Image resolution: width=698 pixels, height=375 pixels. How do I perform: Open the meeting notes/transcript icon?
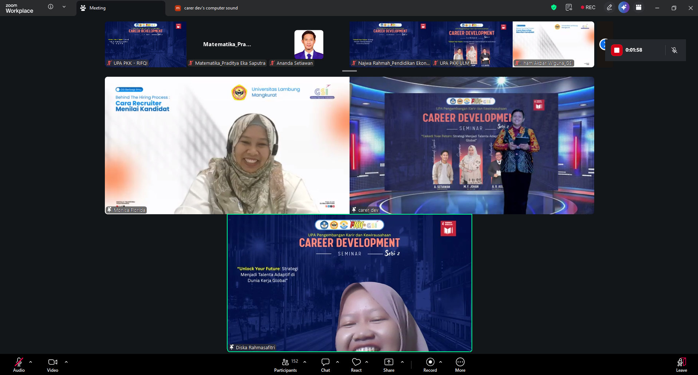(x=569, y=7)
